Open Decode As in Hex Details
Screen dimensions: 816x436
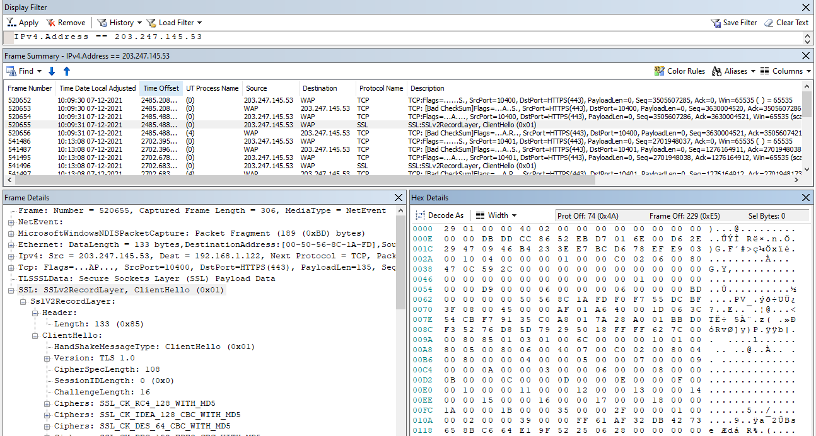coord(439,215)
